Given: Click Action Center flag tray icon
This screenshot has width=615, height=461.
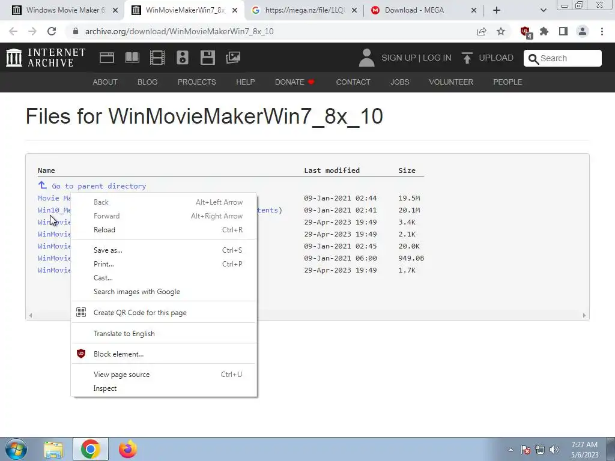Looking at the screenshot, I should (x=526, y=450).
